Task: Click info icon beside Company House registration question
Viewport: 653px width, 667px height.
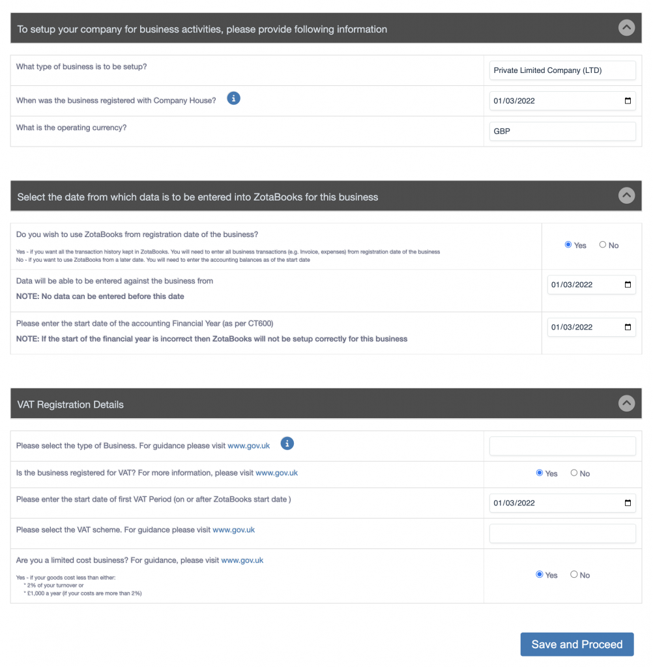Action: tap(233, 98)
